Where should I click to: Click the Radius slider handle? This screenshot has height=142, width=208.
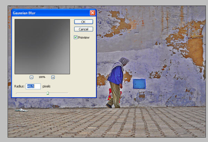[47, 93]
